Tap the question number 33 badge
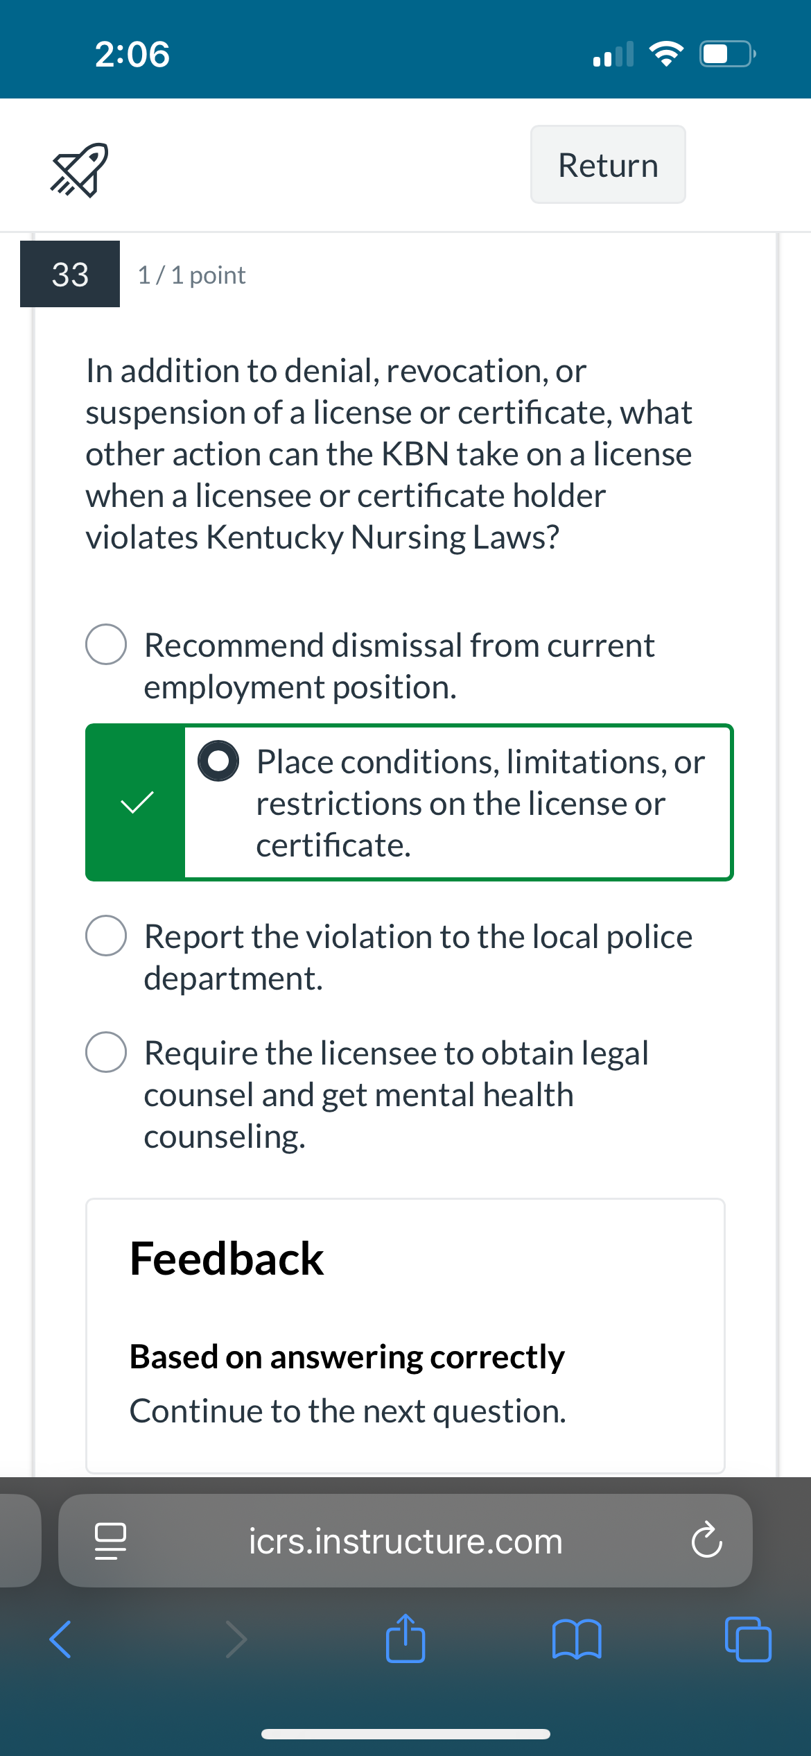 (x=70, y=274)
